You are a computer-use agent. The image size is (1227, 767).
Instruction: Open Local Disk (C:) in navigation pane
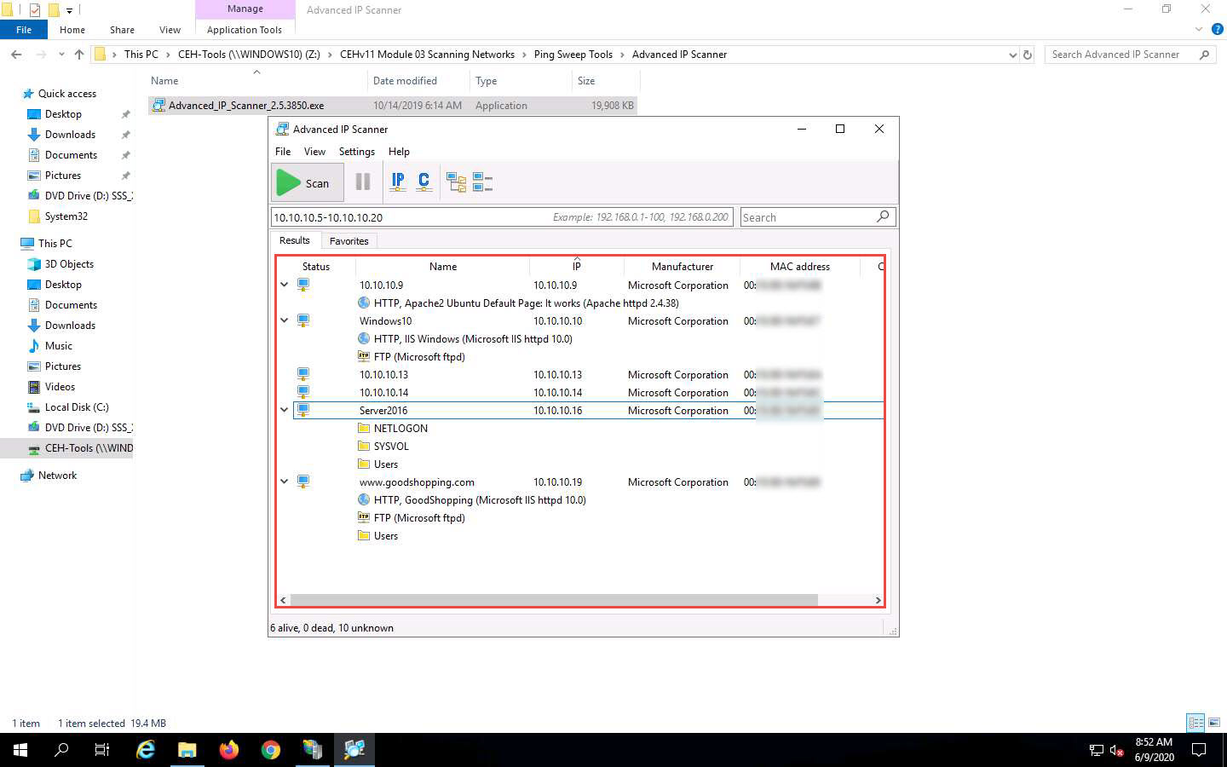77,407
